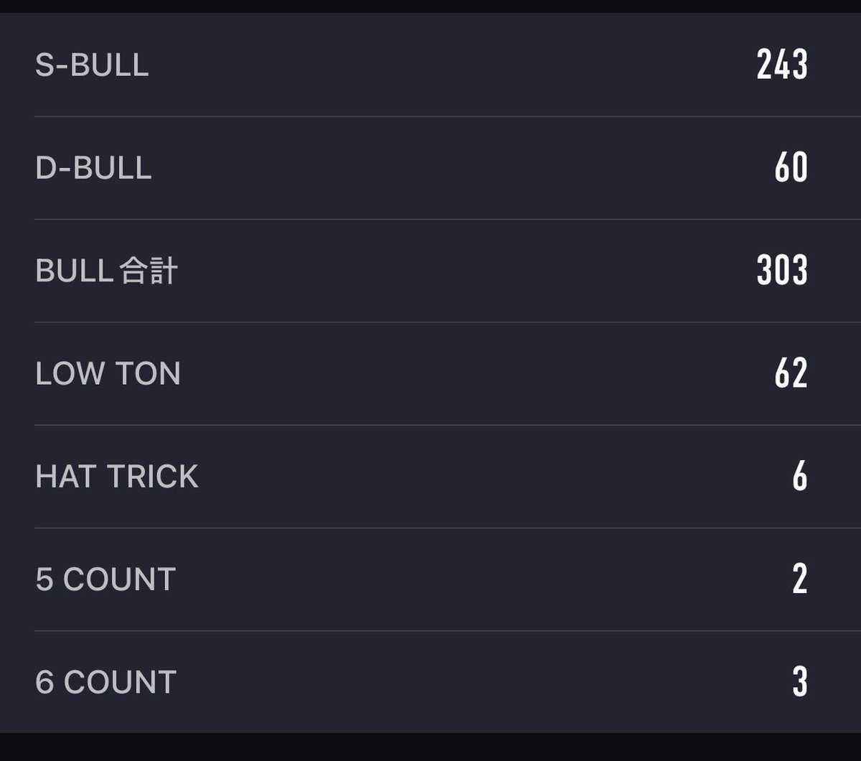The image size is (861, 761).
Task: Select the LOW TON label
Action: pyautogui.click(x=108, y=374)
